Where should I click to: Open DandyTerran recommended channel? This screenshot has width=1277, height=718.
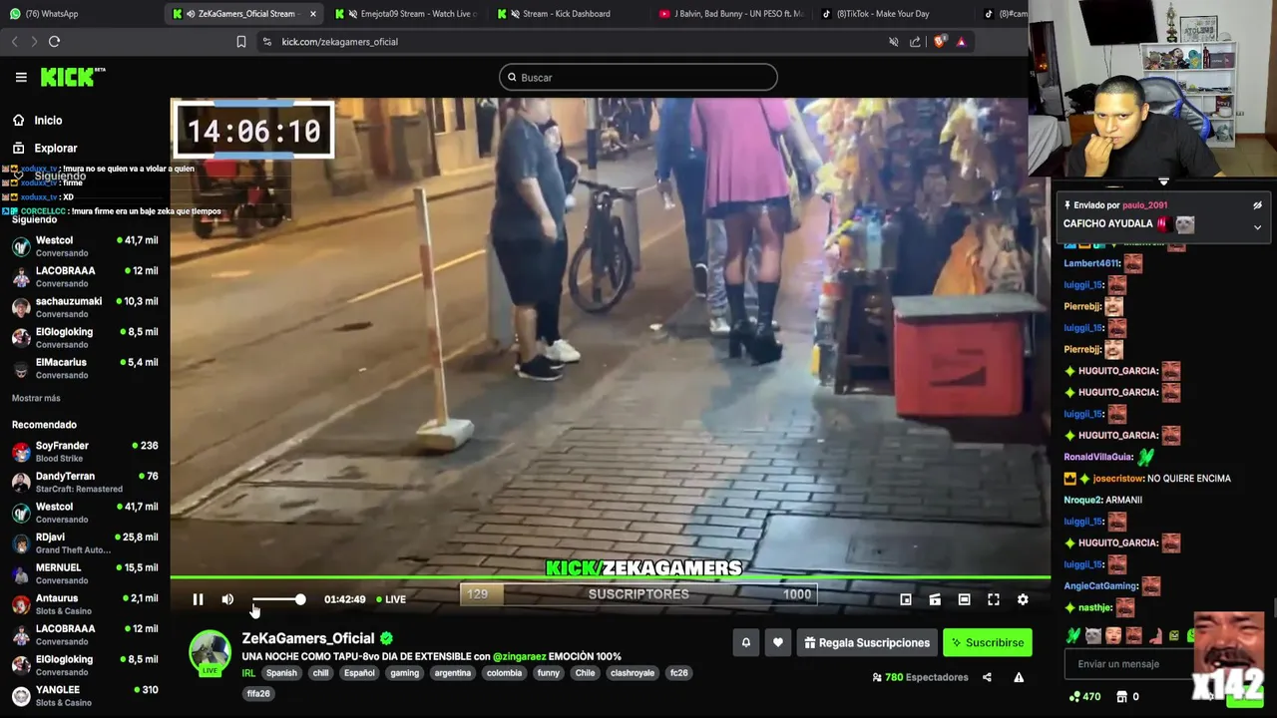(x=85, y=482)
